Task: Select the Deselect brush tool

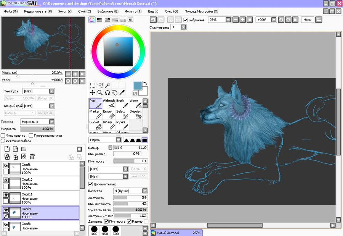Action: [136, 114]
